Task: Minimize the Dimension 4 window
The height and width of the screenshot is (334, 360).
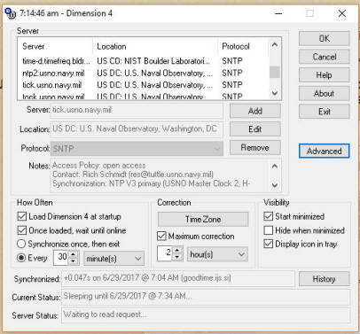Action: (278, 13)
